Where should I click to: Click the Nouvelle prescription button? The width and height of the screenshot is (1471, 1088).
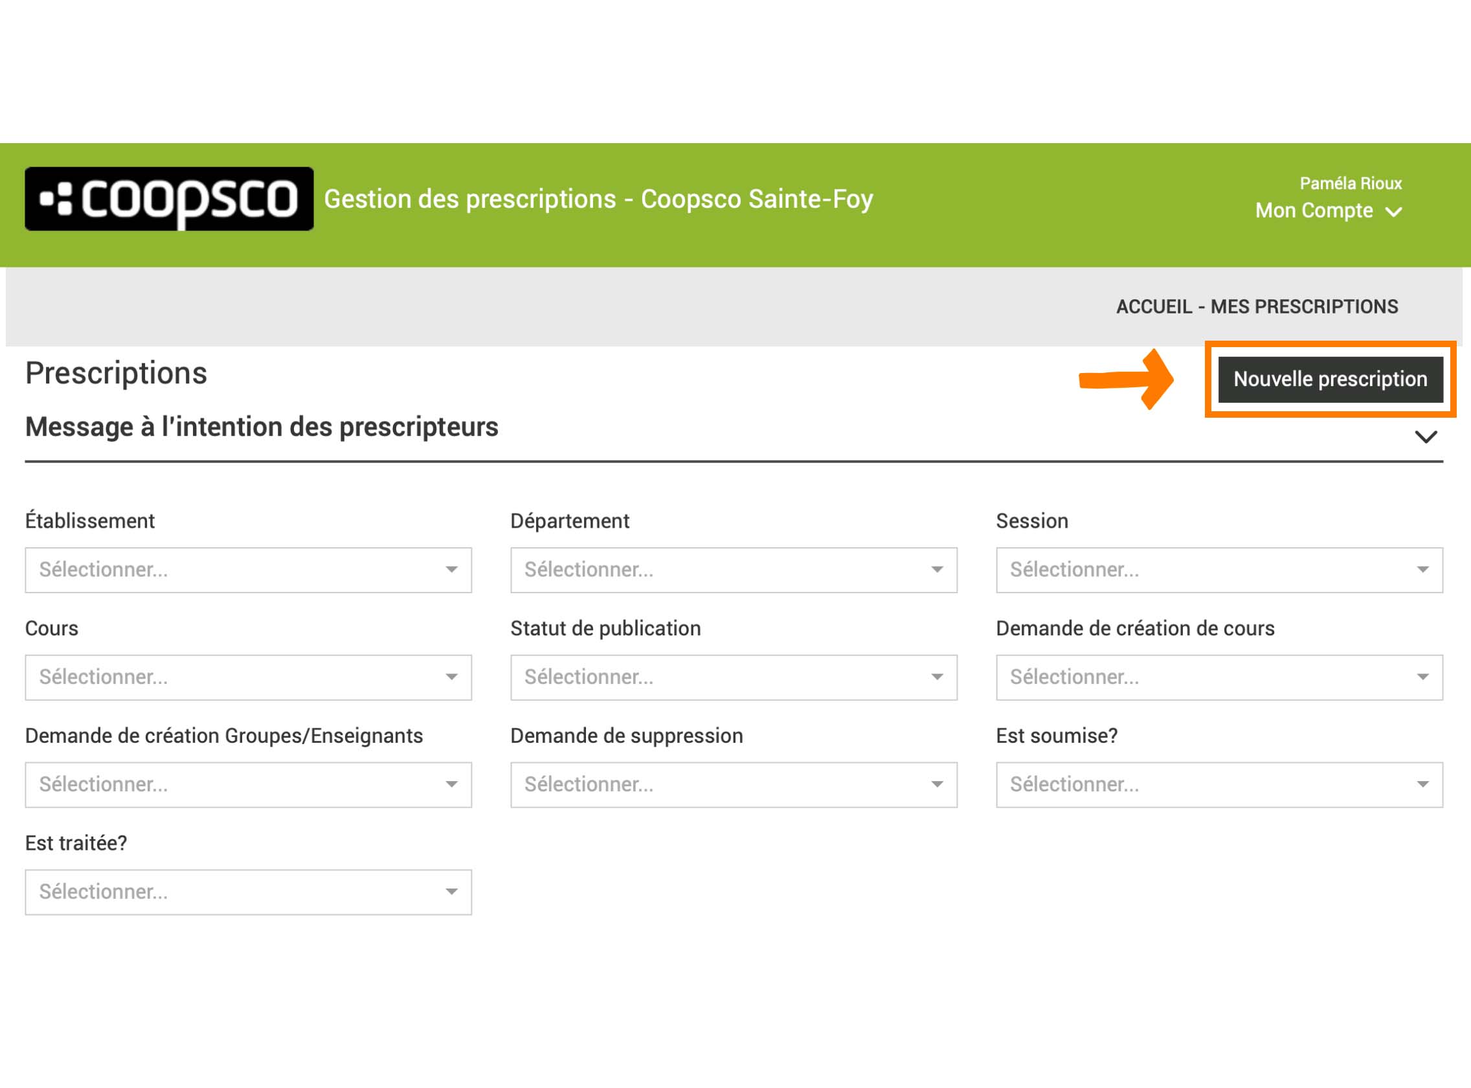click(x=1330, y=380)
